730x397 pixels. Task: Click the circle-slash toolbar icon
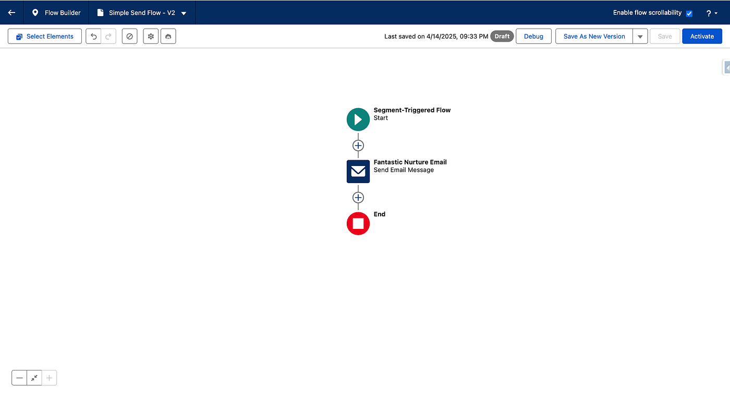tap(130, 36)
